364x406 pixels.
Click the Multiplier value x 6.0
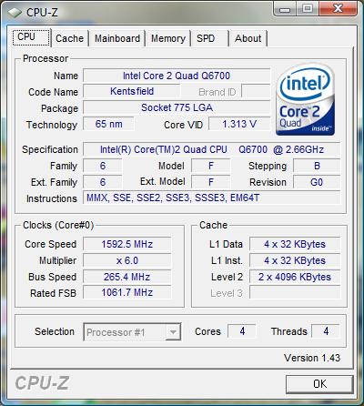[127, 260]
